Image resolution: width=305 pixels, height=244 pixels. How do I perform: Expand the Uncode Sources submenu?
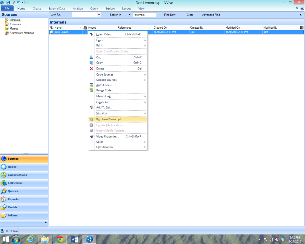pos(118,80)
